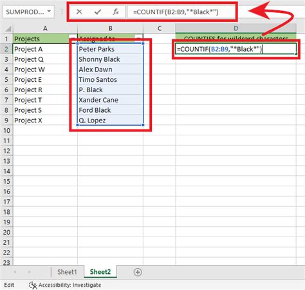The image size is (305, 290).
Task: Open the Assigned to column filter dropdown
Action: click(x=139, y=39)
